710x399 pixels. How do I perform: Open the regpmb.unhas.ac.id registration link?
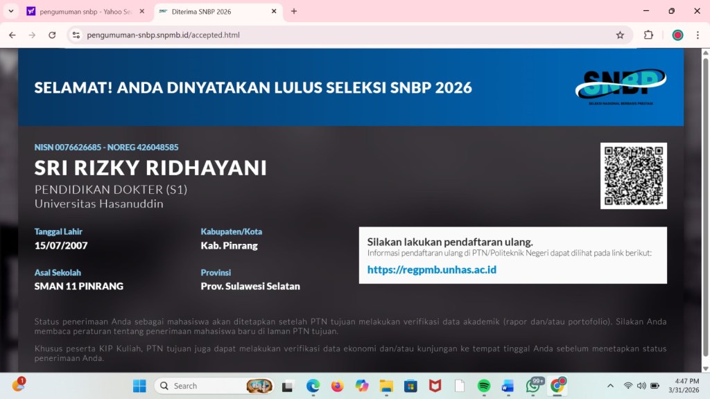coord(431,270)
